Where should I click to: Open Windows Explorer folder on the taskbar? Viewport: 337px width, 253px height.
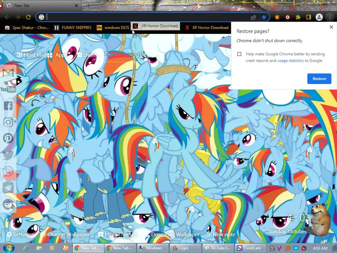39,248
